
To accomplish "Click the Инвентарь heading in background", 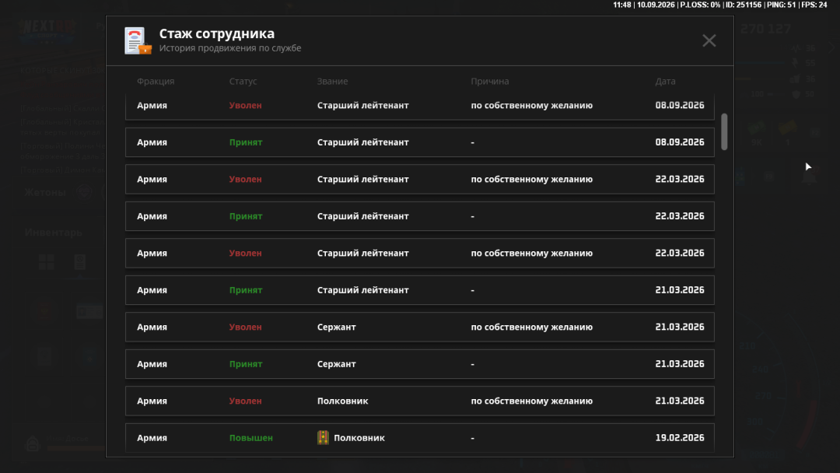I will coord(53,233).
